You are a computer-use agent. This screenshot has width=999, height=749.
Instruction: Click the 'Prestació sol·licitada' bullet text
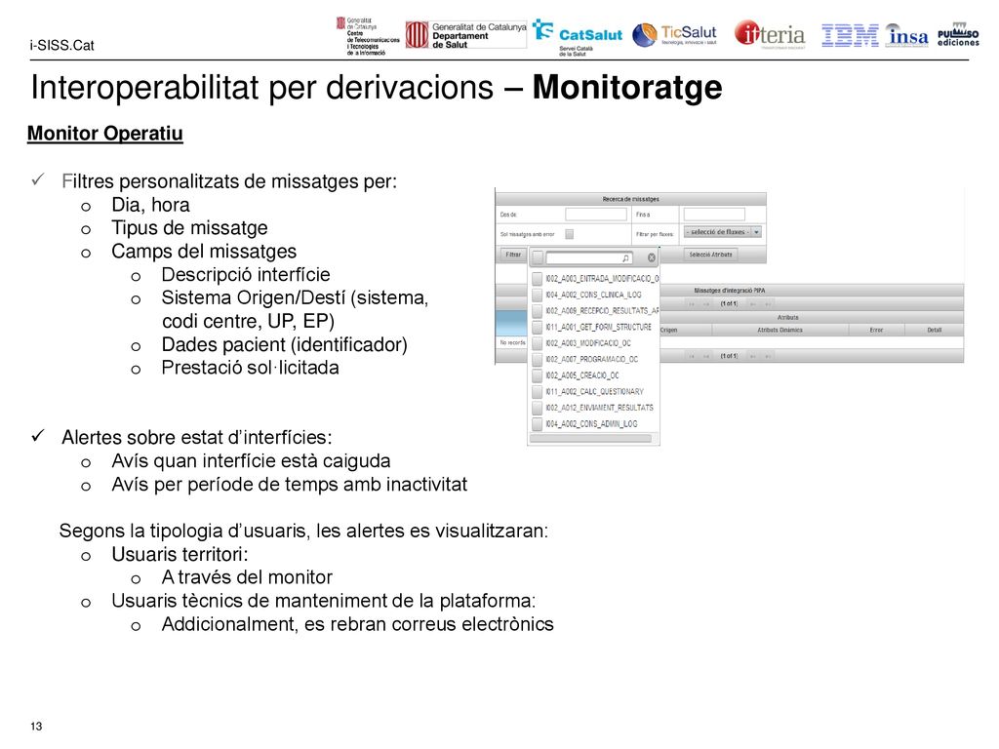(x=251, y=368)
